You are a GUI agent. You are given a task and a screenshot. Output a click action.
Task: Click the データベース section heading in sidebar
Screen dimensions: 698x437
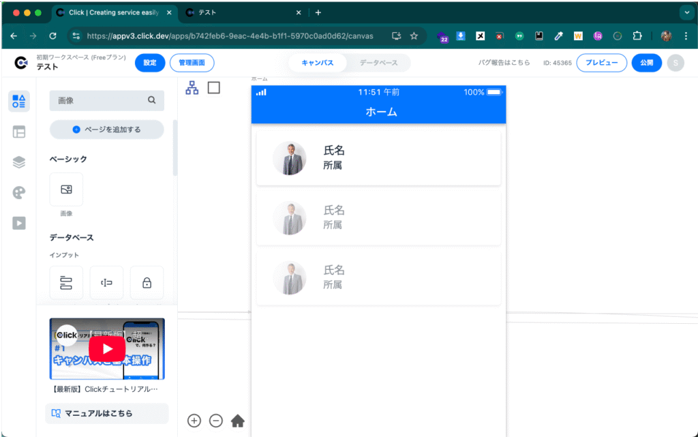coord(72,237)
